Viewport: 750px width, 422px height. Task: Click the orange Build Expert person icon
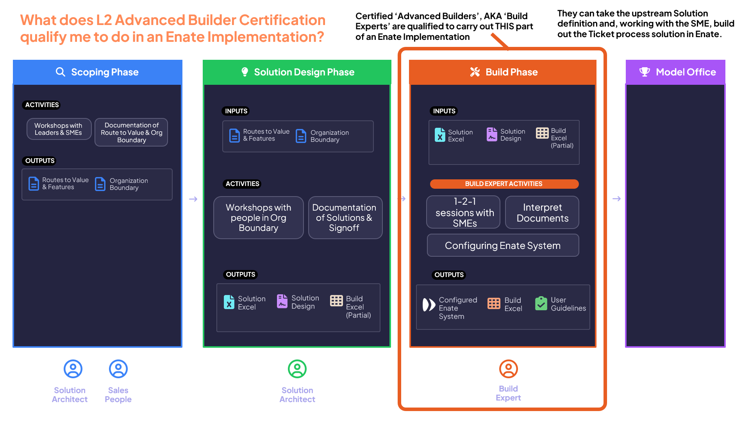(508, 369)
